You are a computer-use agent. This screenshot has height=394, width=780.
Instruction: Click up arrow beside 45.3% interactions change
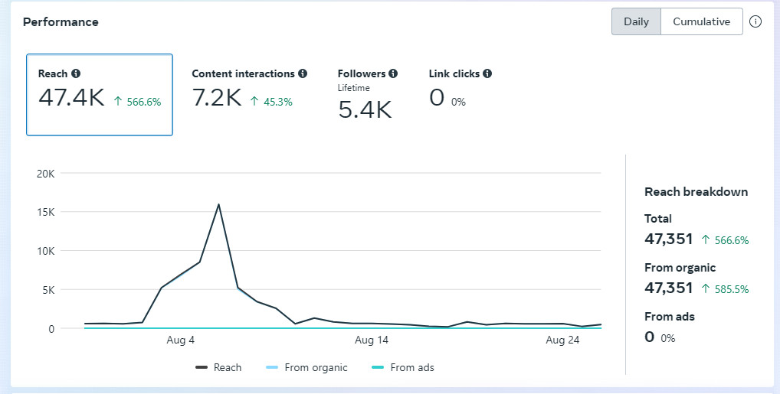tap(254, 101)
